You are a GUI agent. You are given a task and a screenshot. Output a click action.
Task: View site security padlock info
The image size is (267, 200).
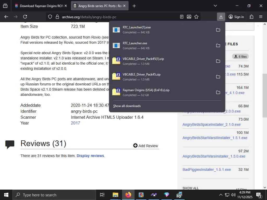(x=57, y=17)
